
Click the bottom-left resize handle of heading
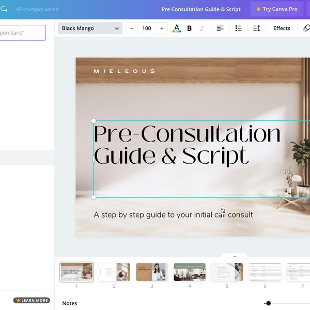click(94, 197)
